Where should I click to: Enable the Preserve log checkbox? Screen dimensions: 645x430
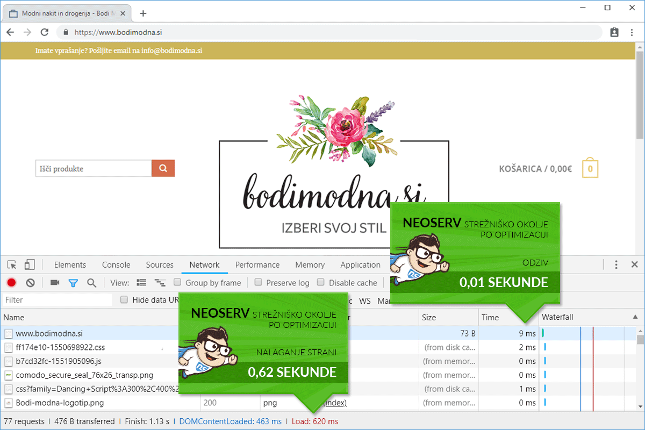coord(259,283)
